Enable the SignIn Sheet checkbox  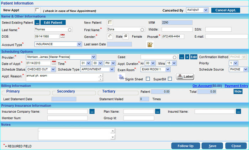coord(148,79)
